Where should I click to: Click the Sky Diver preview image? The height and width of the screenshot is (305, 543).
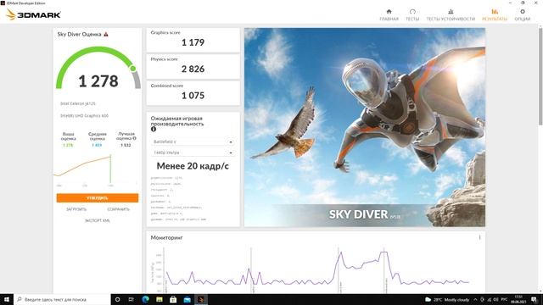(x=365, y=127)
